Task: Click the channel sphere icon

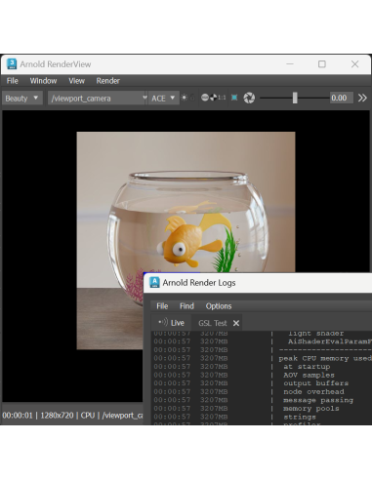Action: (205, 98)
